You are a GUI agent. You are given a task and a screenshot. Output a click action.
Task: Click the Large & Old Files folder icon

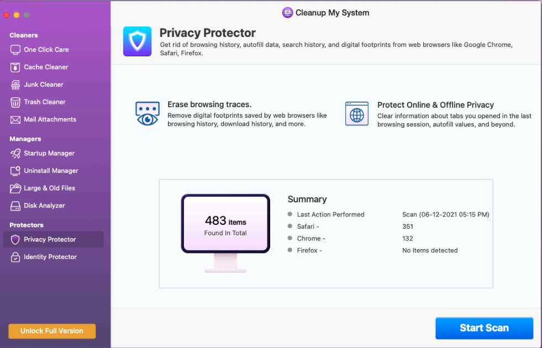(15, 188)
